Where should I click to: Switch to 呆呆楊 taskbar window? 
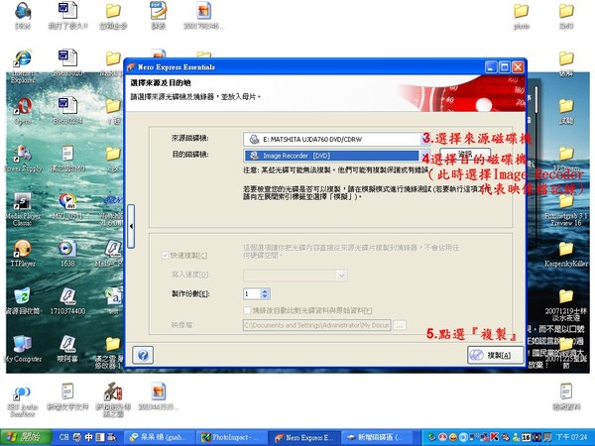(x=159, y=437)
